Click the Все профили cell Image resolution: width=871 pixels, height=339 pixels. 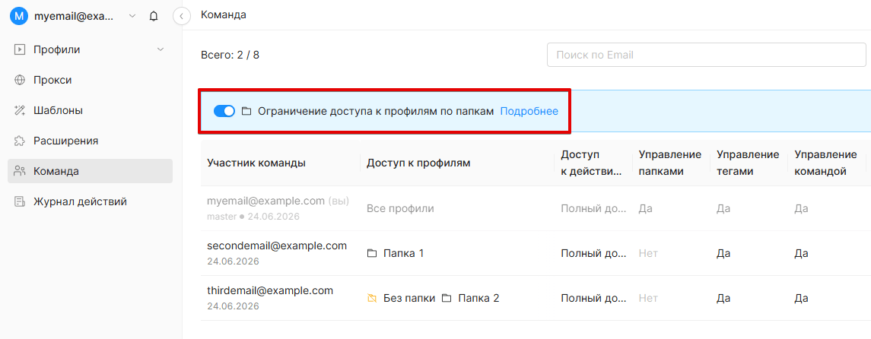[400, 208]
